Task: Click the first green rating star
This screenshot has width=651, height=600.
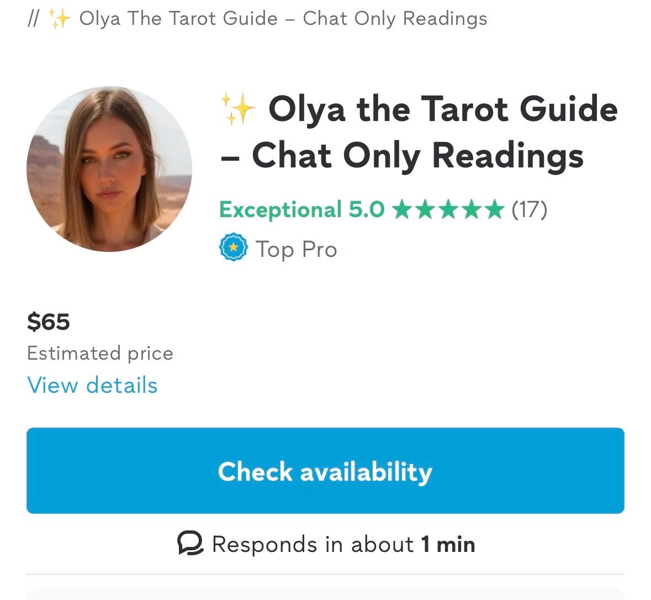Action: click(x=403, y=210)
